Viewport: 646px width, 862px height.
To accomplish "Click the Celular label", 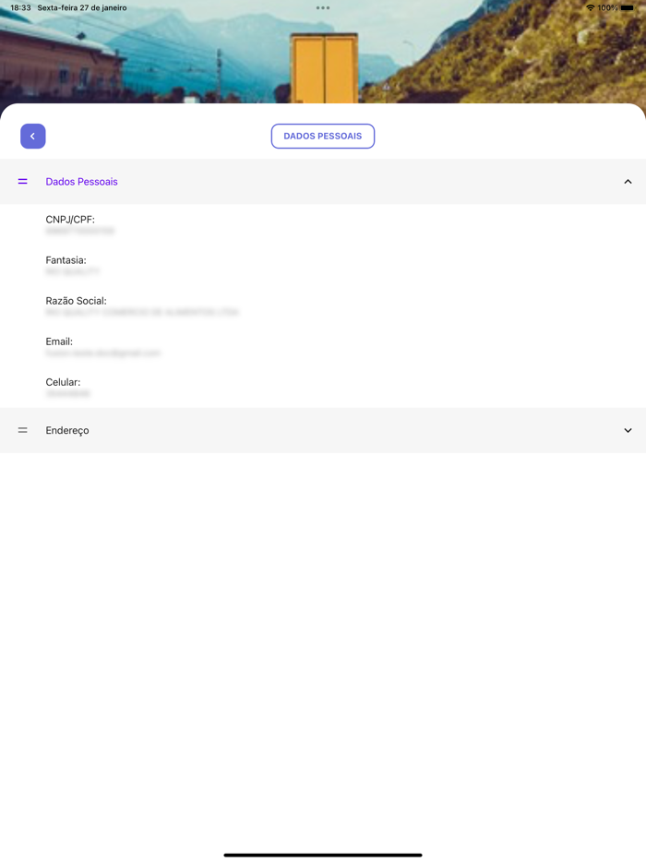I will [63, 382].
